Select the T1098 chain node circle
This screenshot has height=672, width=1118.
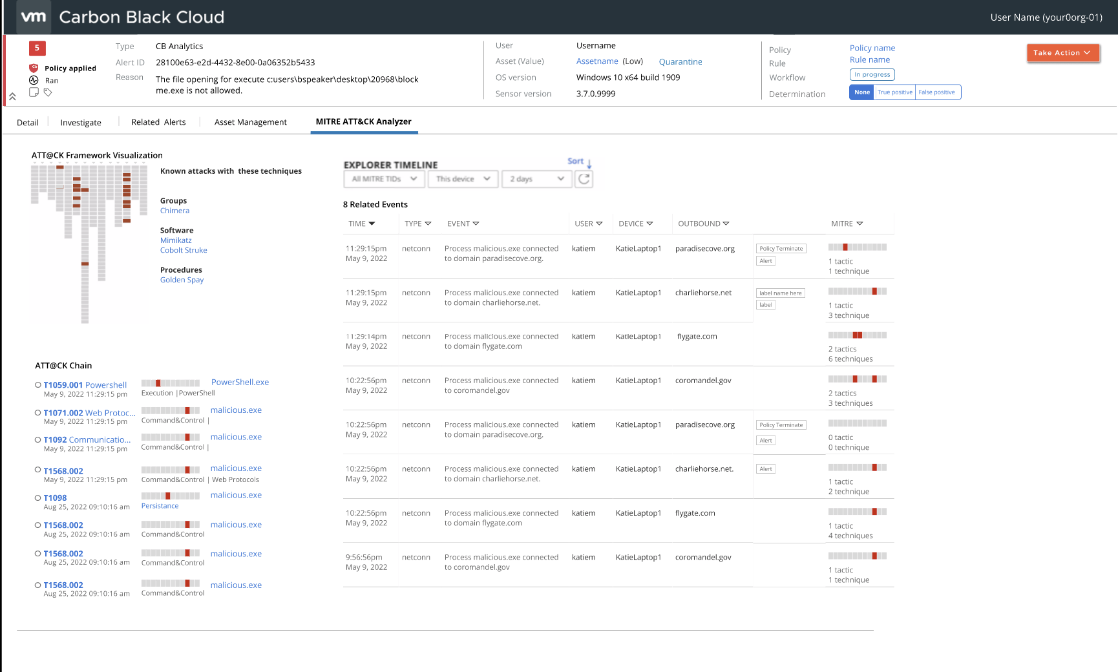click(x=38, y=498)
